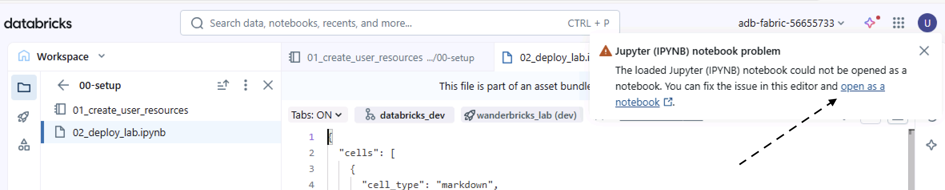Click the editor vertical scrollbar
The width and height of the screenshot is (945, 190).
pyautogui.click(x=911, y=160)
